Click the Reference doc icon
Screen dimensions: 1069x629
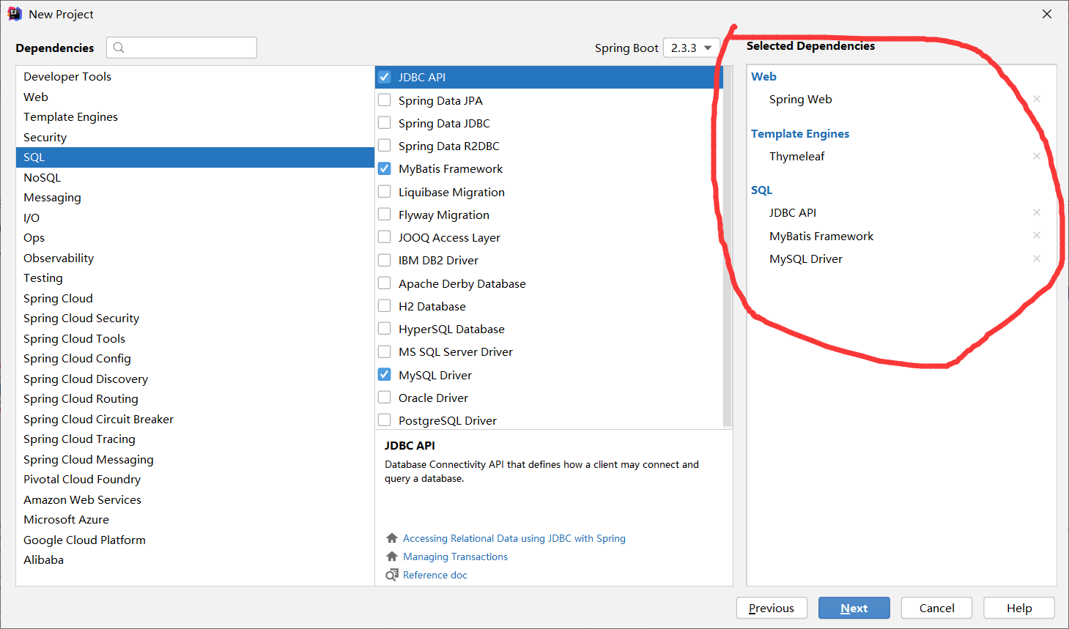click(x=392, y=575)
